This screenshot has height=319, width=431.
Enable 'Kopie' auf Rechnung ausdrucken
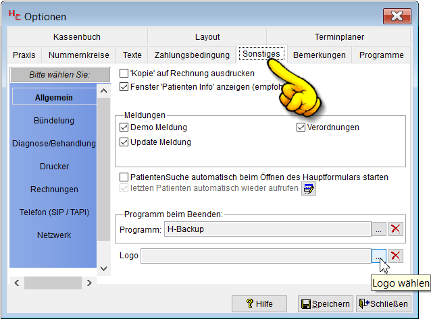pyautogui.click(x=124, y=73)
